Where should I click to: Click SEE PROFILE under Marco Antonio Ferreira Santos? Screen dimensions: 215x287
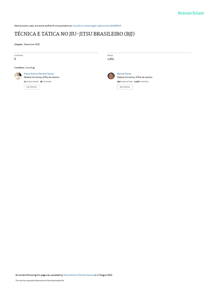tap(32, 87)
